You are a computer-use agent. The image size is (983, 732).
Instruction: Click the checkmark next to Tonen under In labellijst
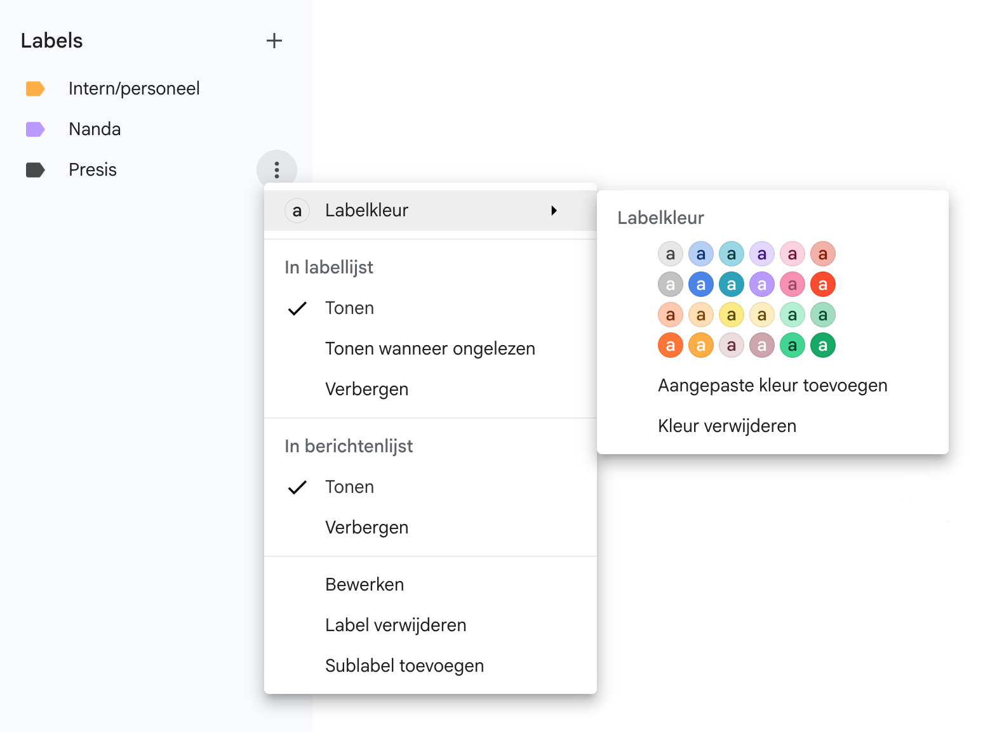297,308
